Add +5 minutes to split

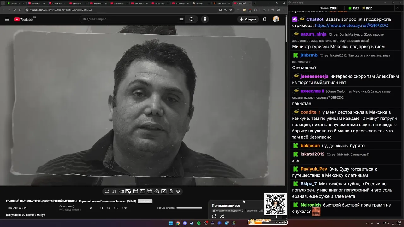click(108, 208)
